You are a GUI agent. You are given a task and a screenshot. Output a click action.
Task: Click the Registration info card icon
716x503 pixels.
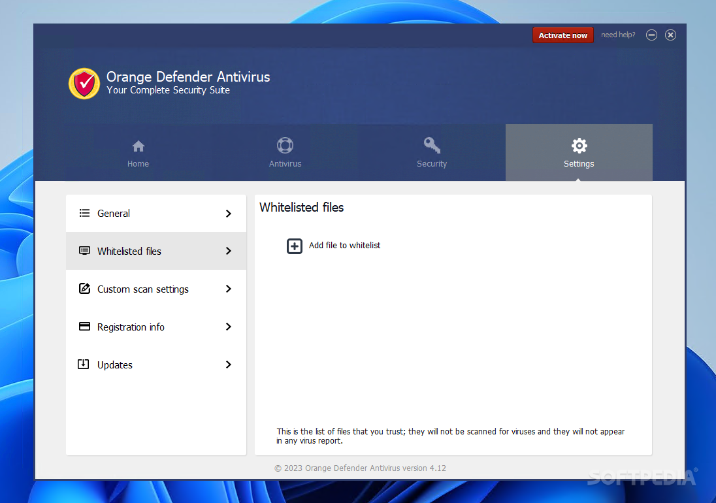[84, 327]
